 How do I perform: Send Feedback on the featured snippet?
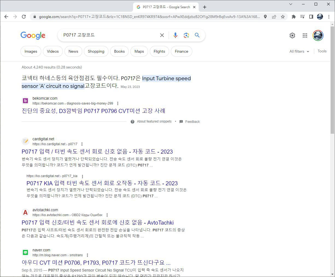(190, 121)
